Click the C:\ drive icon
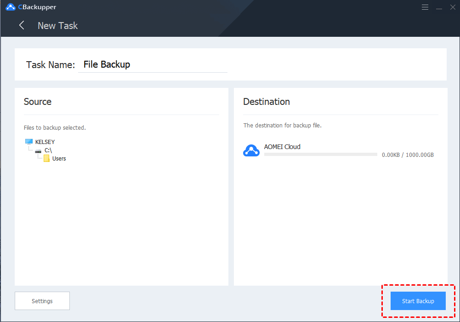The image size is (460, 322). pyautogui.click(x=38, y=151)
